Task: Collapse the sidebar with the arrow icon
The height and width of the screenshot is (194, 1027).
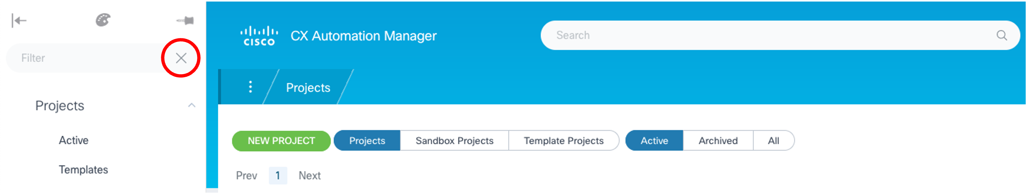Action: pos(19,20)
